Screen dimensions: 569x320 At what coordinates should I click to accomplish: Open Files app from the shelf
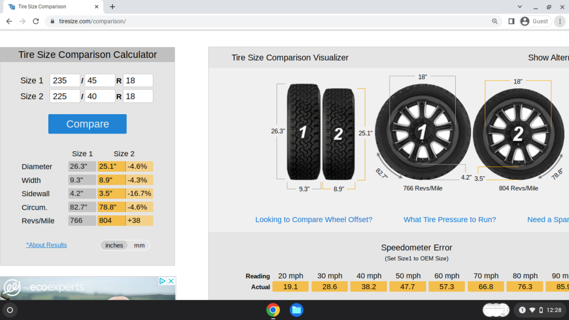pyautogui.click(x=296, y=310)
